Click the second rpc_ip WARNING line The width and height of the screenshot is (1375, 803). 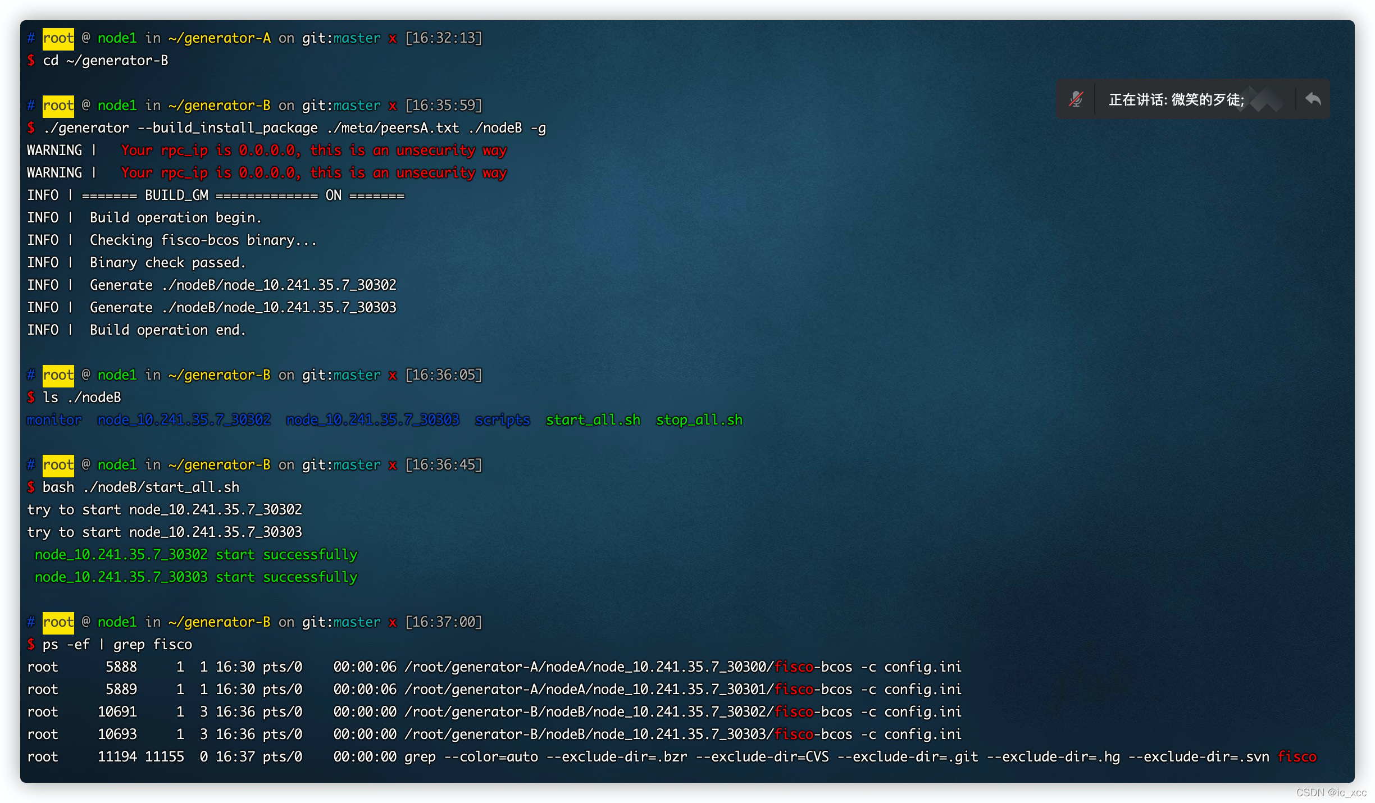(267, 173)
